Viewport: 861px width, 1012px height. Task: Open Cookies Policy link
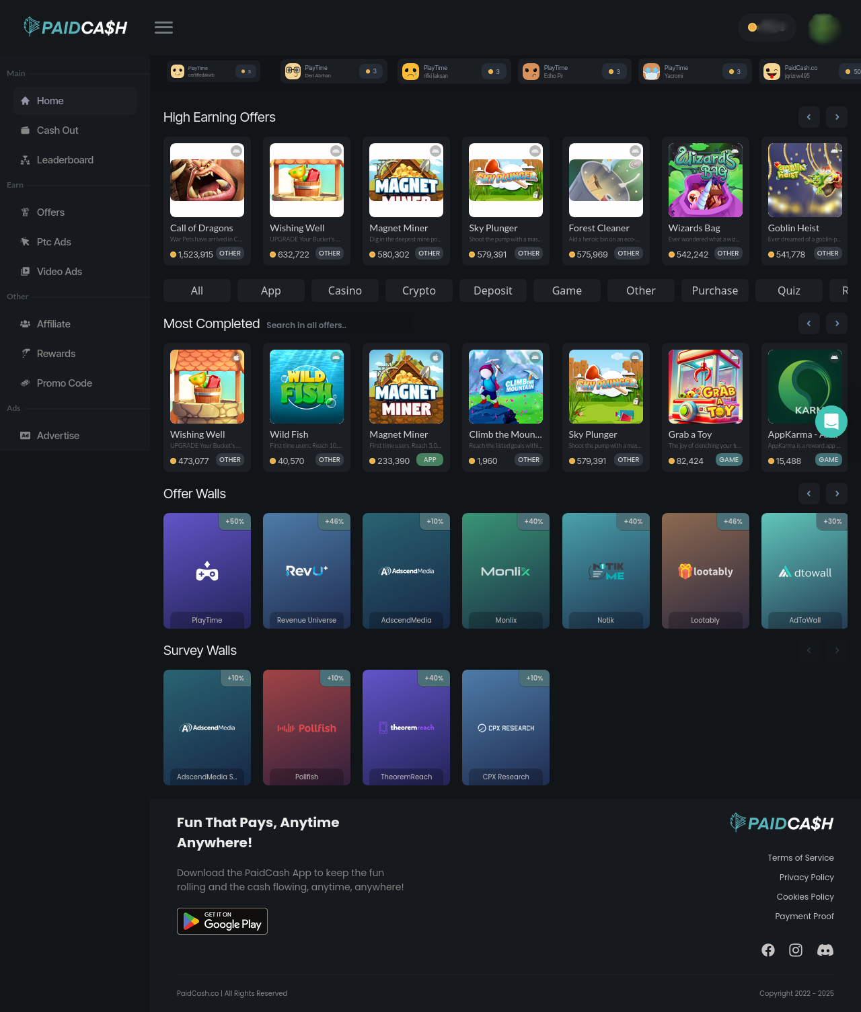[805, 897]
